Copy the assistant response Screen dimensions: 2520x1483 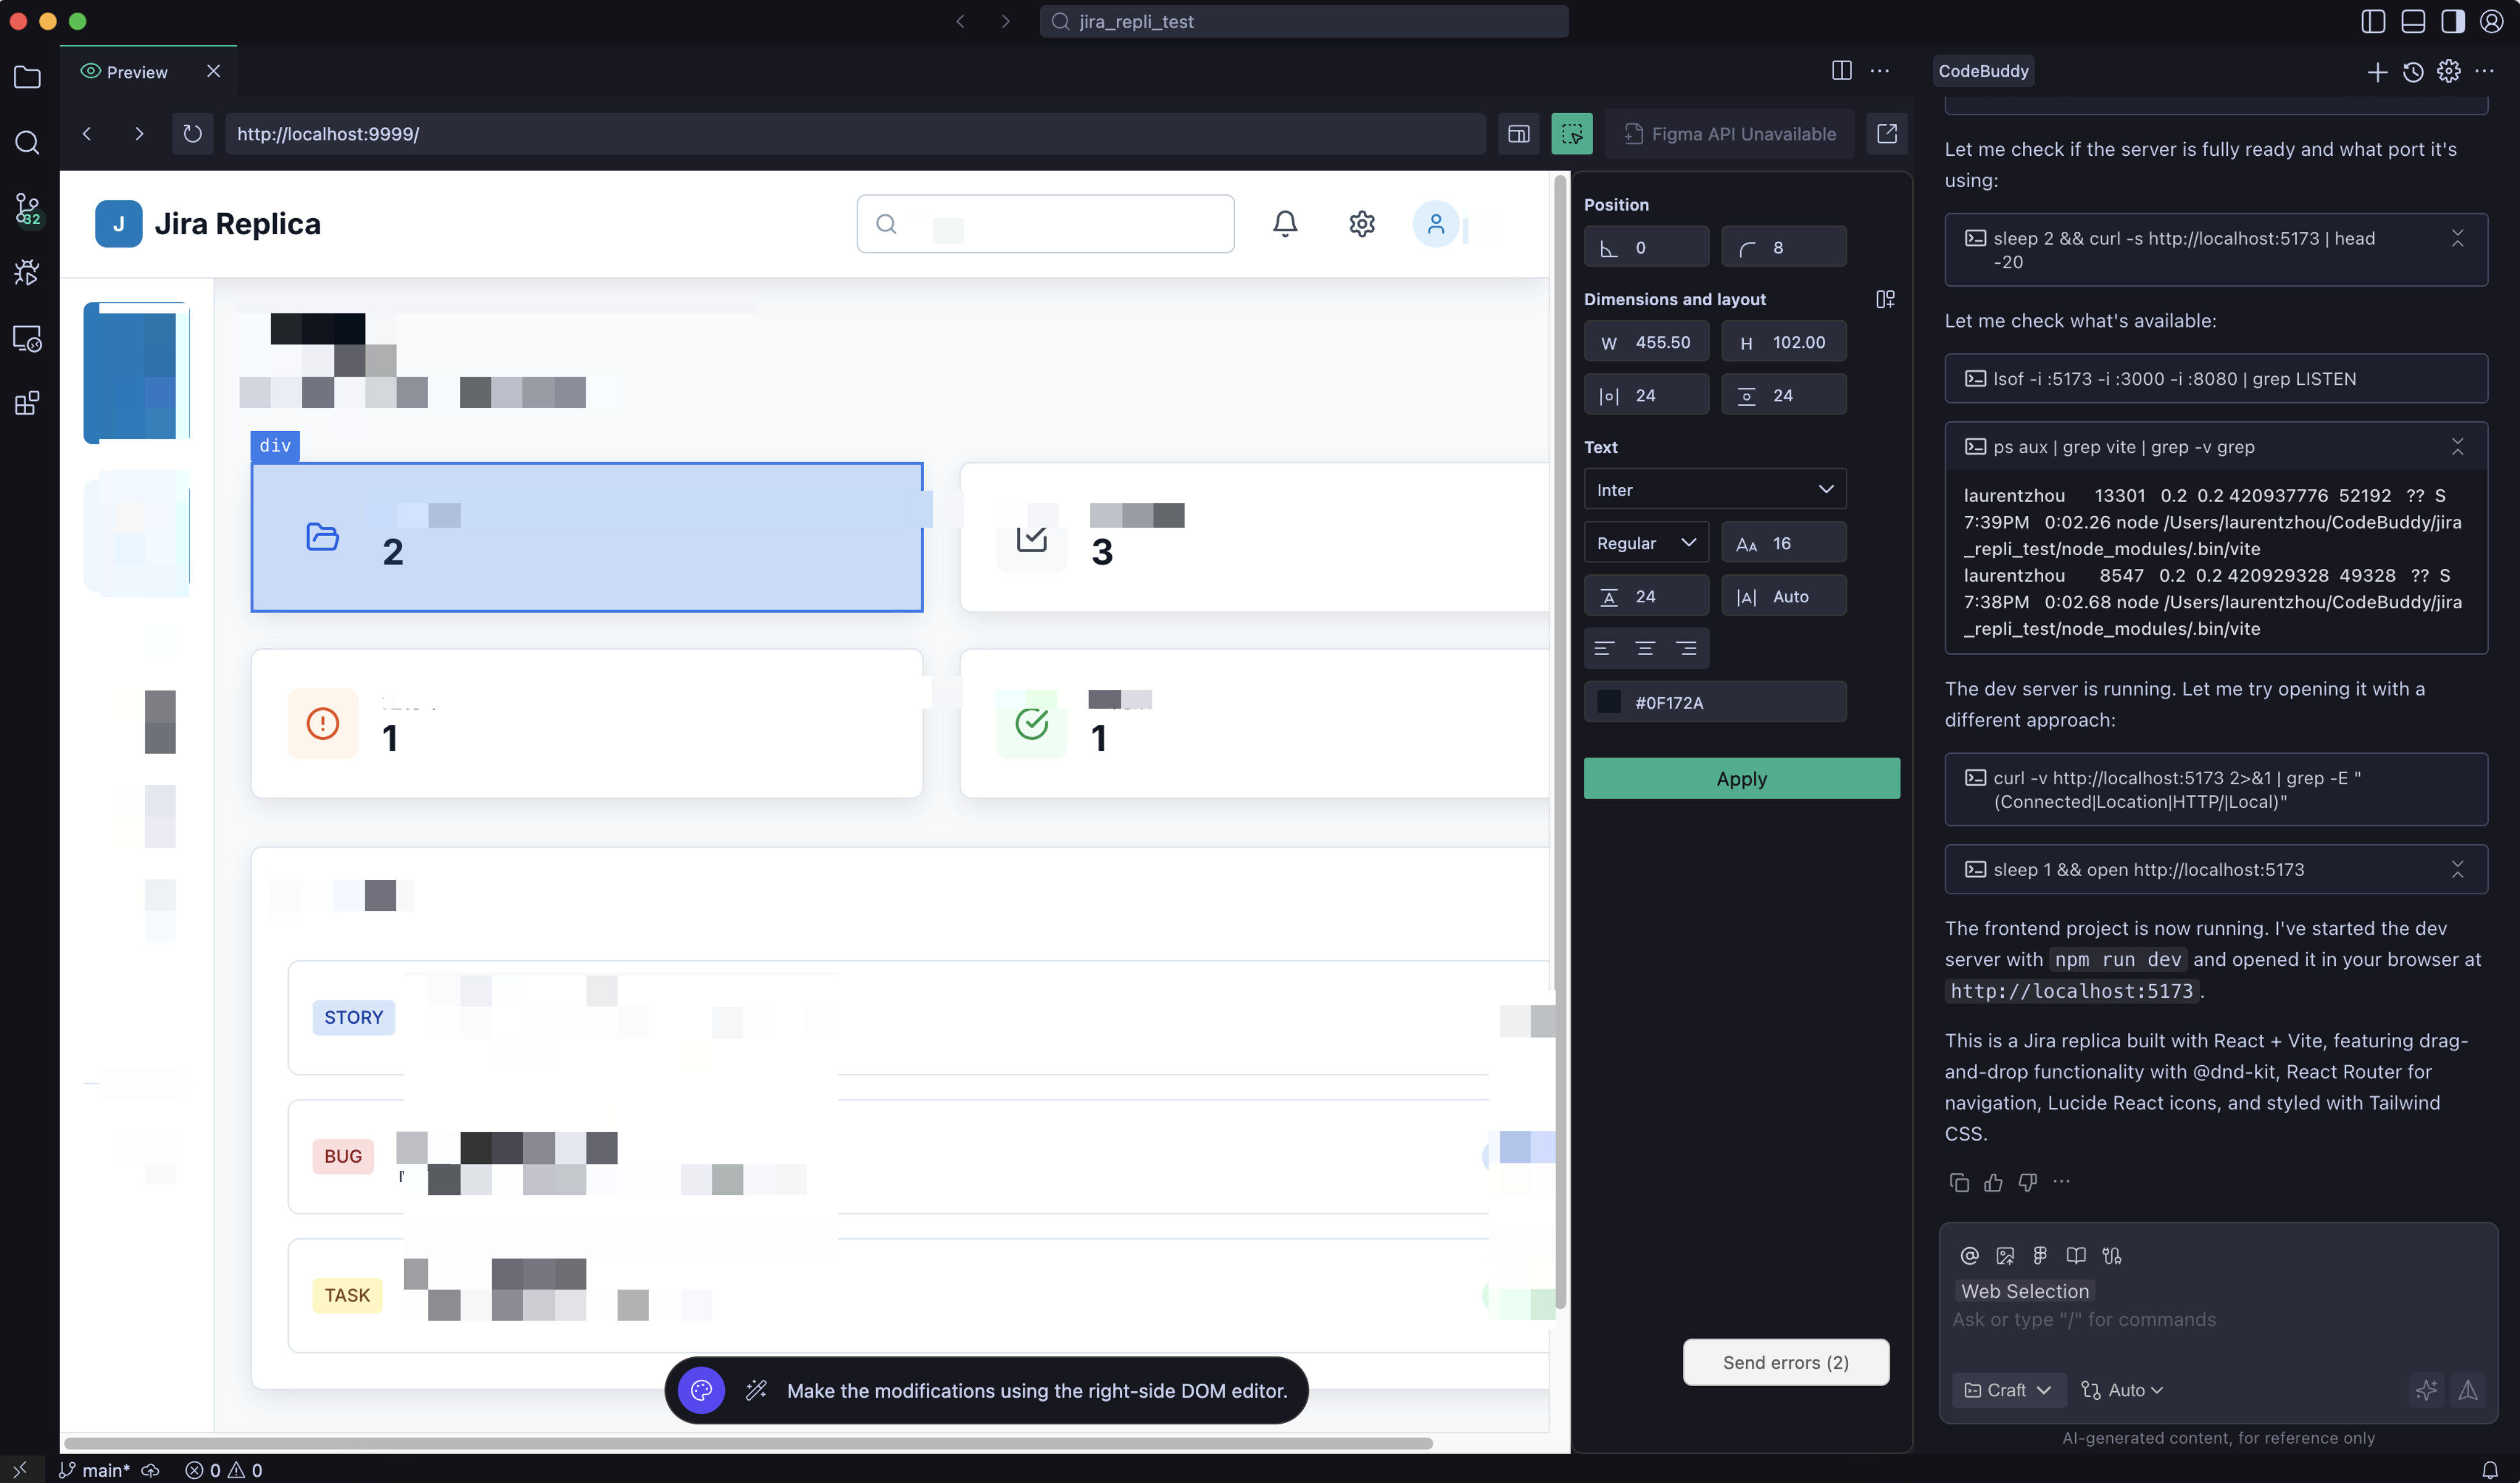click(1958, 1183)
